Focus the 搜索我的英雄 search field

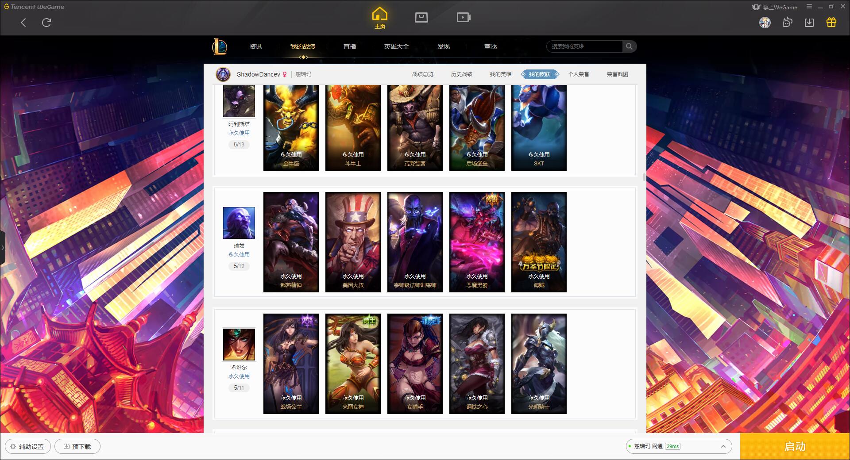[585, 46]
